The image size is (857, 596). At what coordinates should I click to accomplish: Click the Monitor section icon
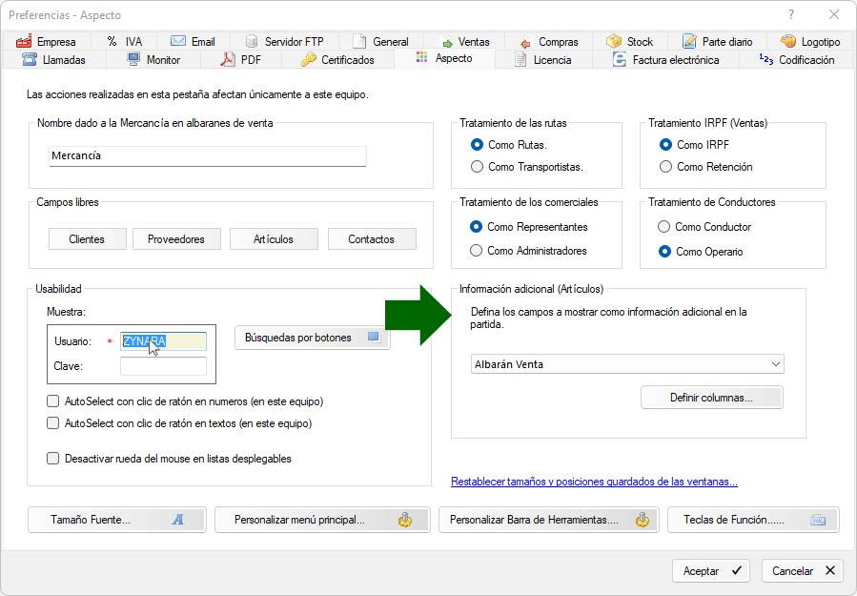tap(132, 59)
